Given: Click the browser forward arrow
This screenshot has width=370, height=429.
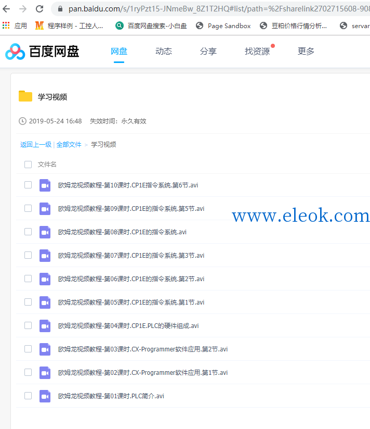Looking at the screenshot, I should (x=23, y=9).
